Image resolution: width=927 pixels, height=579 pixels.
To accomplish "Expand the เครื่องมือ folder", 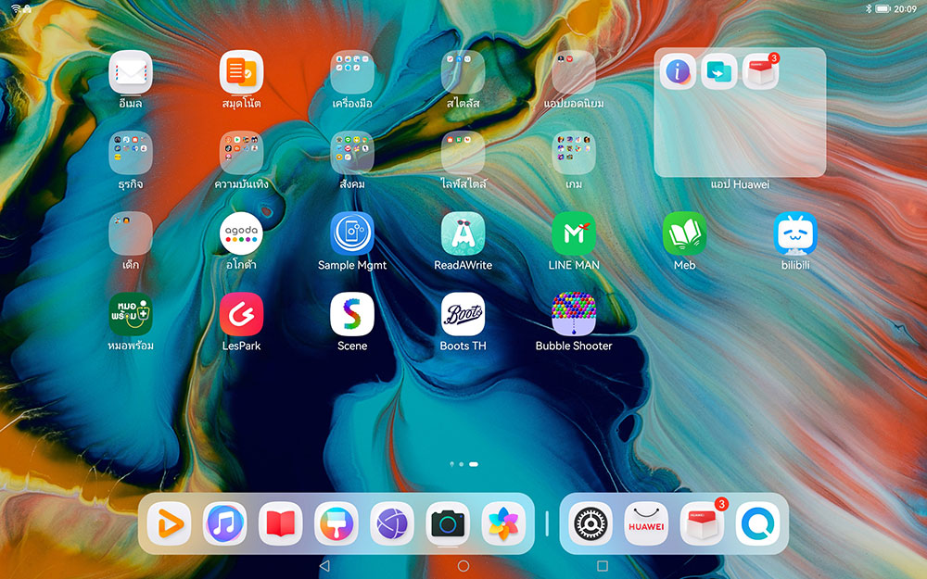I will (352, 72).
